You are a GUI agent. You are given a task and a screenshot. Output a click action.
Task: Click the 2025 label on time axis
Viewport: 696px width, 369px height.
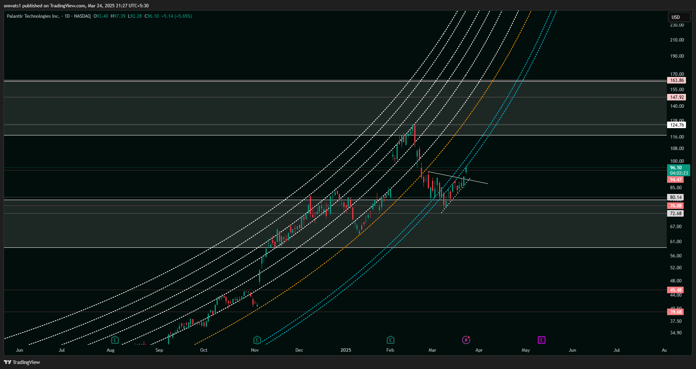click(x=346, y=350)
